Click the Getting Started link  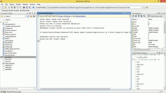(x=80, y=16)
